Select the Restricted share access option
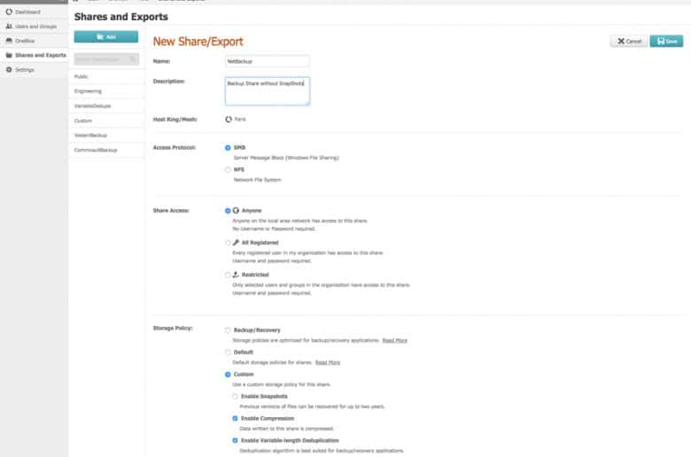The width and height of the screenshot is (691, 457). tap(228, 275)
